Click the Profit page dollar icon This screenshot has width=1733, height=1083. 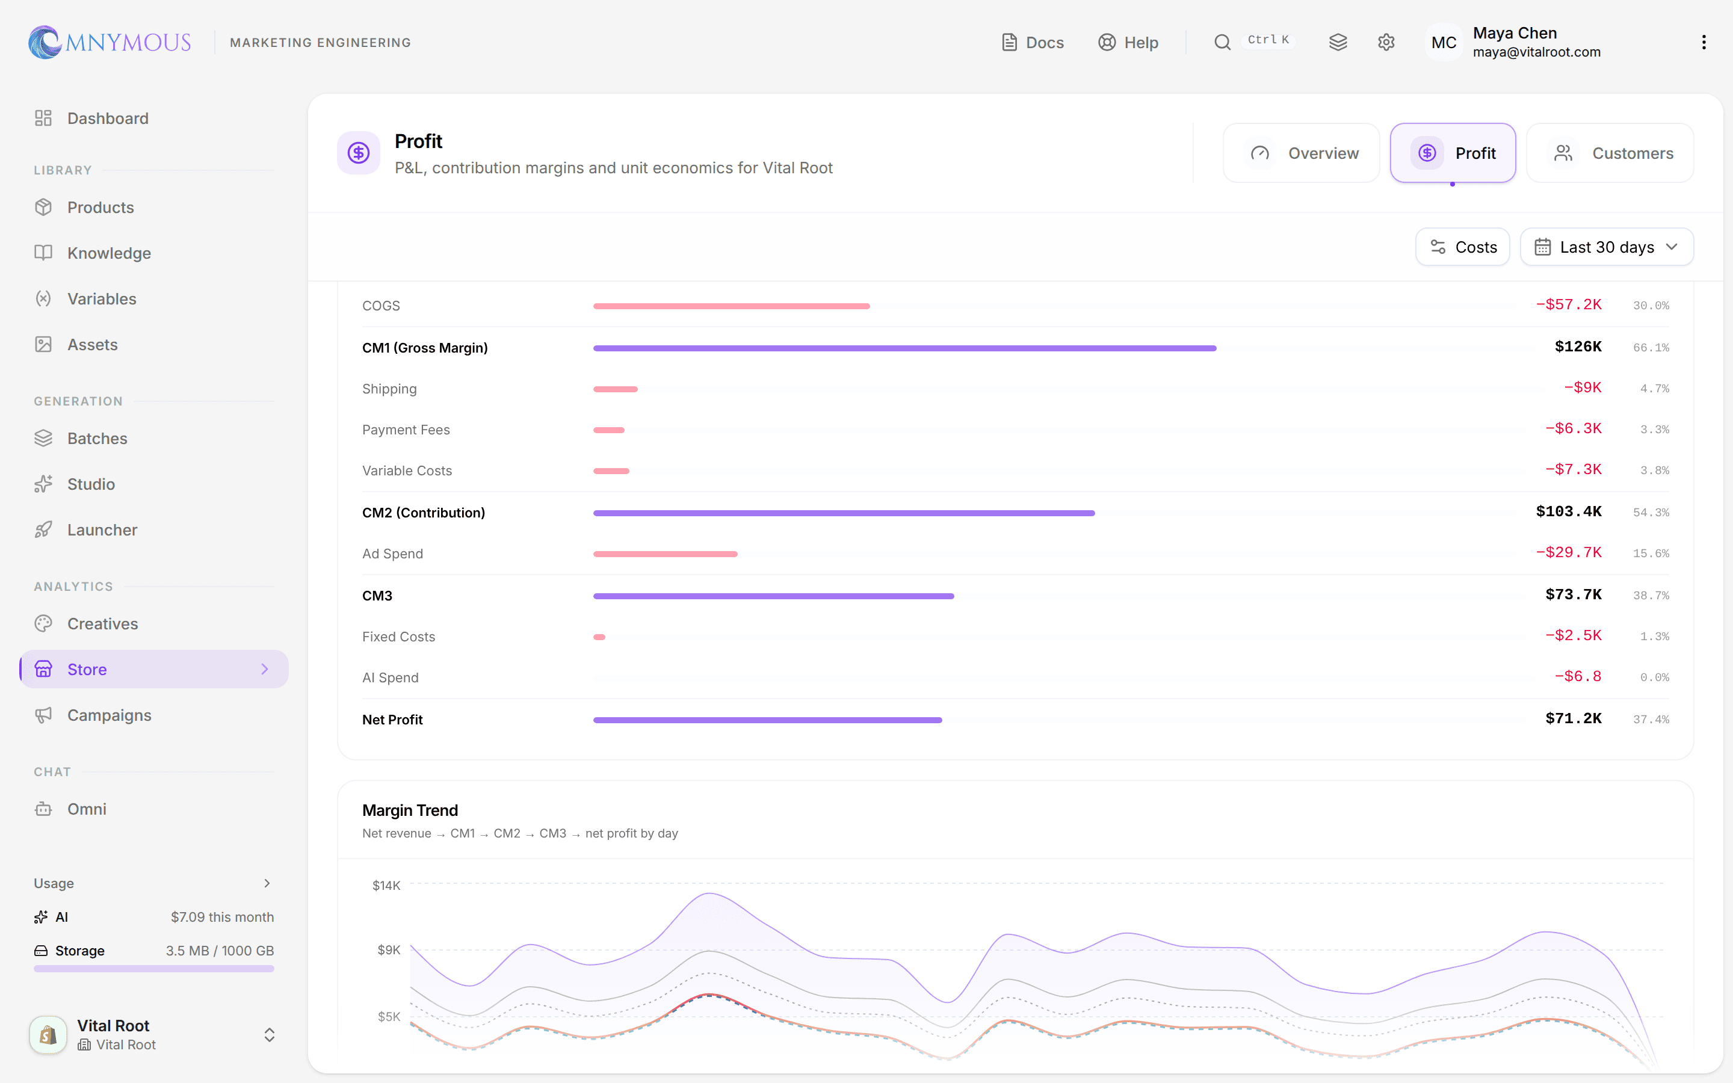point(359,153)
